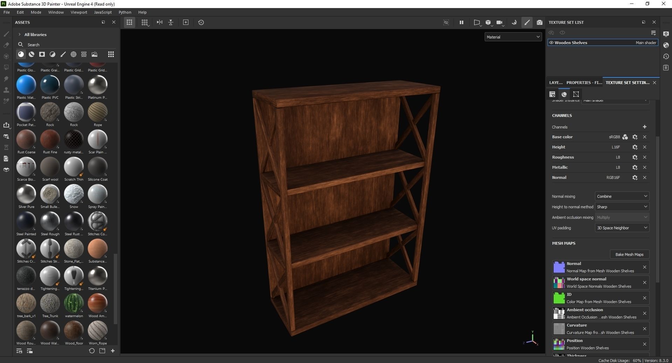Close the Assets panel
The image size is (672, 363).
[x=114, y=22]
